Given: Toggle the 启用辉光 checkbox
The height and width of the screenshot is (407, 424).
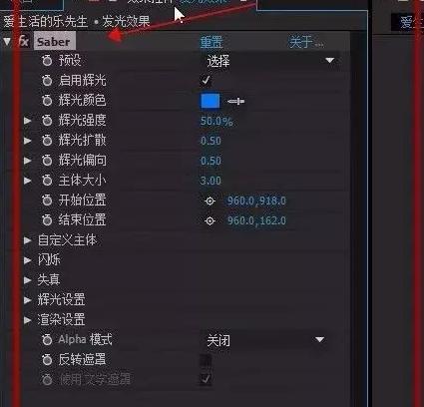Looking at the screenshot, I should [206, 80].
